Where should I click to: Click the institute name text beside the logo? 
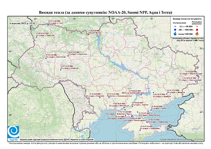(x=57, y=139)
